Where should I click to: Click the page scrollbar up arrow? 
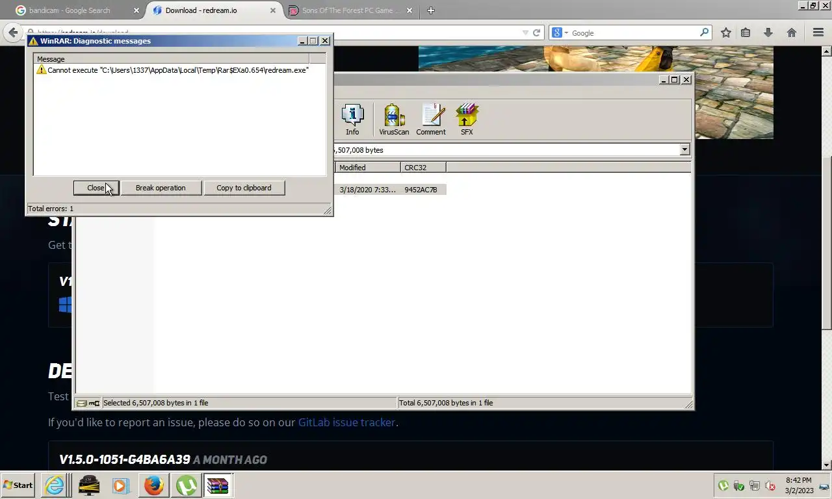[x=827, y=51]
